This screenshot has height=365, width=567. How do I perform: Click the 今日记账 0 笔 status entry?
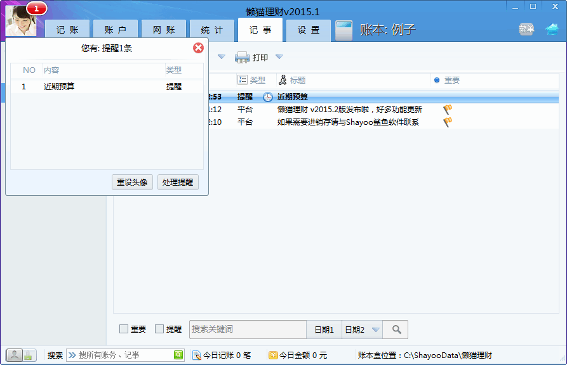222,355
